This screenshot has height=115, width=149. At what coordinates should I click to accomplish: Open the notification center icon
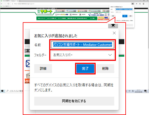pyautogui.click(x=145, y=91)
